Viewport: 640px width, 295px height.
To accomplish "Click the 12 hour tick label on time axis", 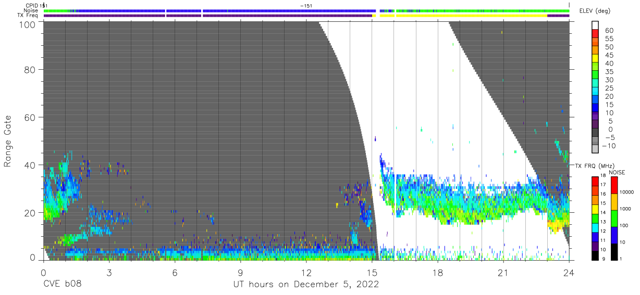I will point(306,273).
